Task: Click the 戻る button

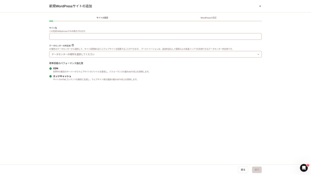Action: 243,170
